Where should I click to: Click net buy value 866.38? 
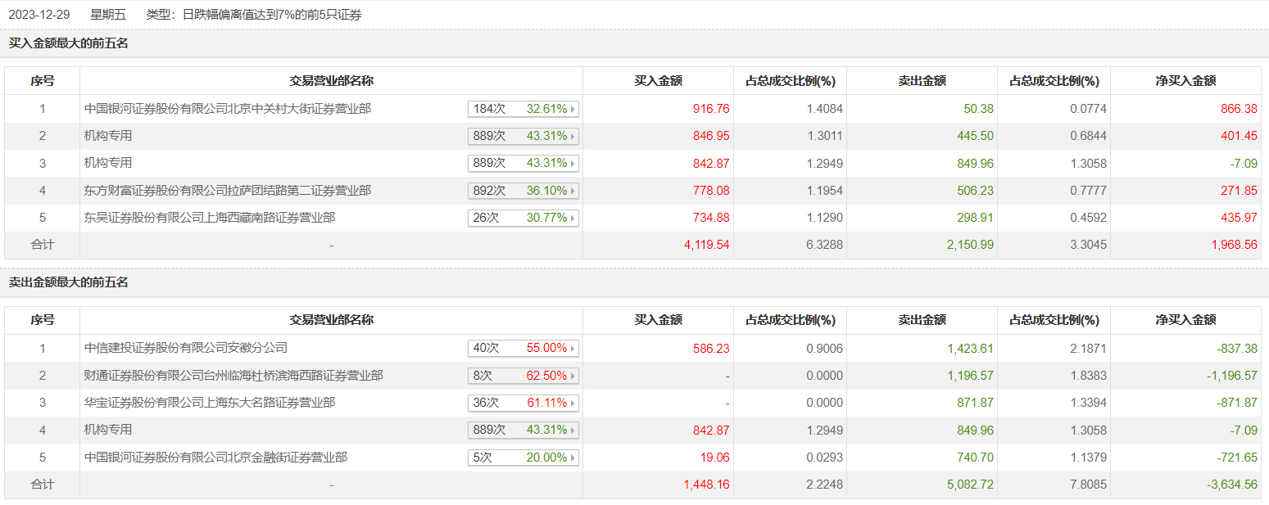(1239, 109)
